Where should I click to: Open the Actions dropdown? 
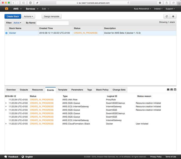28,16
